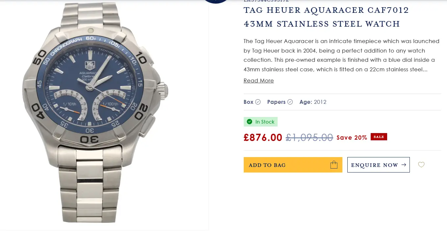Click the Save 20% label
The height and width of the screenshot is (231, 447).
click(352, 138)
